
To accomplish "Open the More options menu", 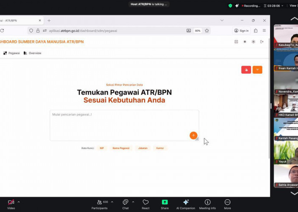I will tap(227, 204).
